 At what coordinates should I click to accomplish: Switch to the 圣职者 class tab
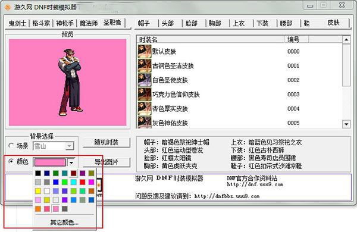pyautogui.click(x=112, y=23)
